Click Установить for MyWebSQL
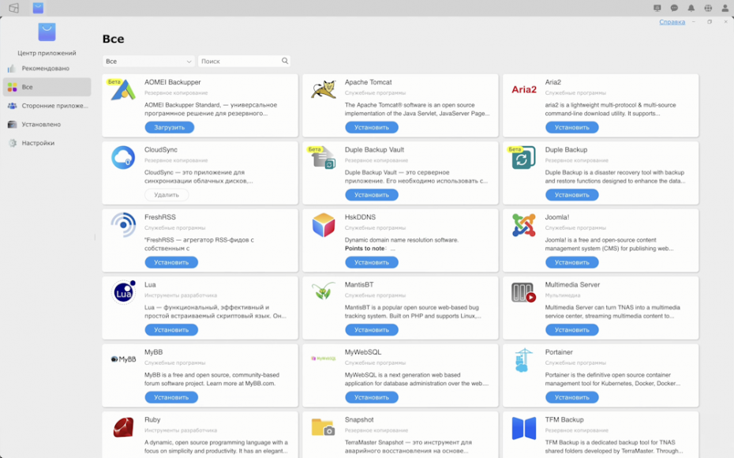Image resolution: width=734 pixels, height=458 pixels. tap(372, 397)
